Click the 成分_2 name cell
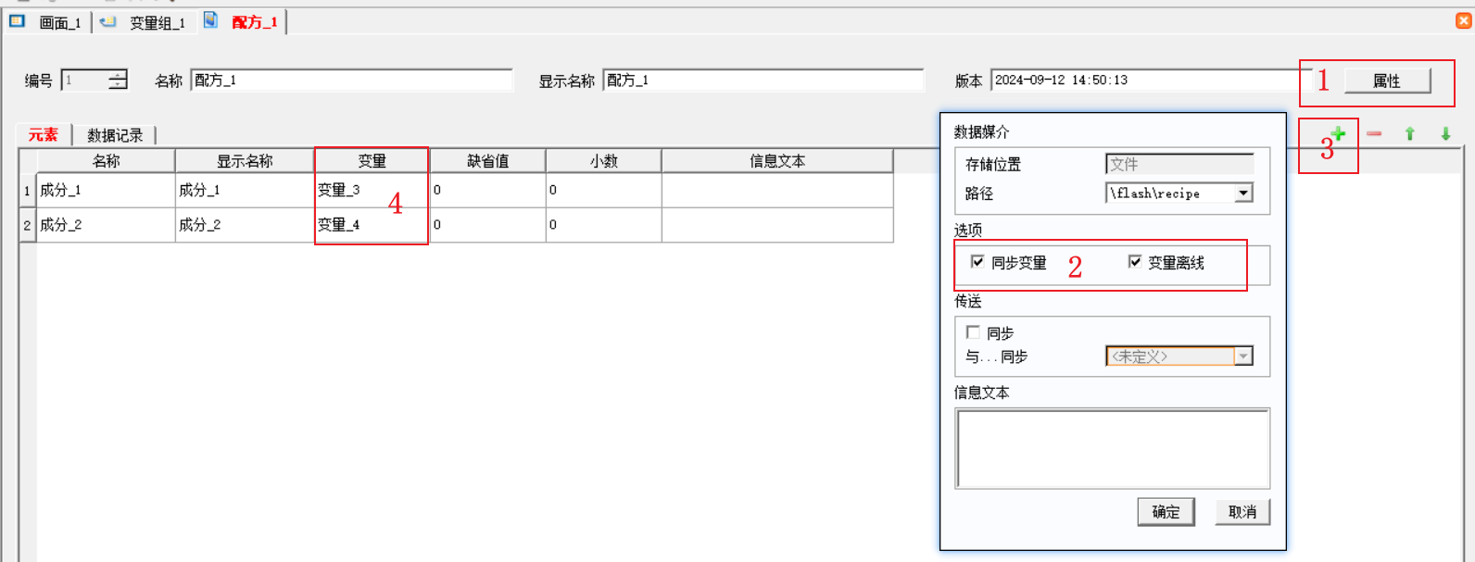Screen dimensions: 1475x562 106,225
